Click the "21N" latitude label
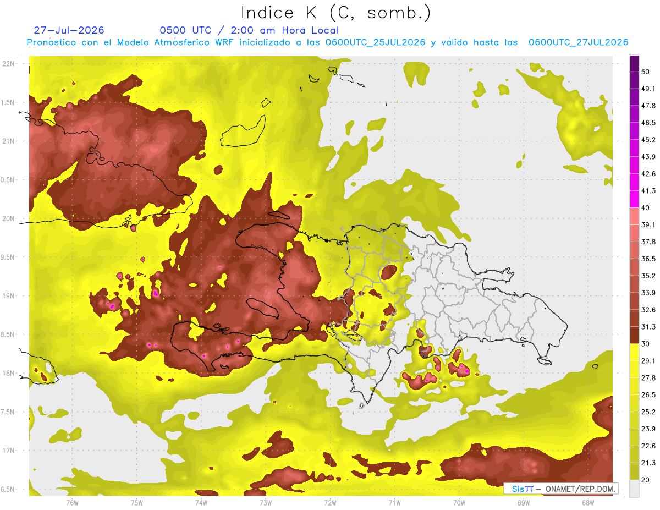Image resolution: width=660 pixels, height=510 pixels. (x=9, y=141)
